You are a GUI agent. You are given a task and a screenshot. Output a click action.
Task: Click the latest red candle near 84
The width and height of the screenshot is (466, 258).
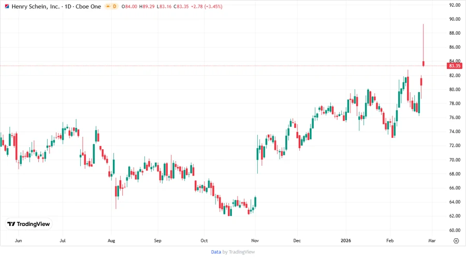tap(423, 64)
